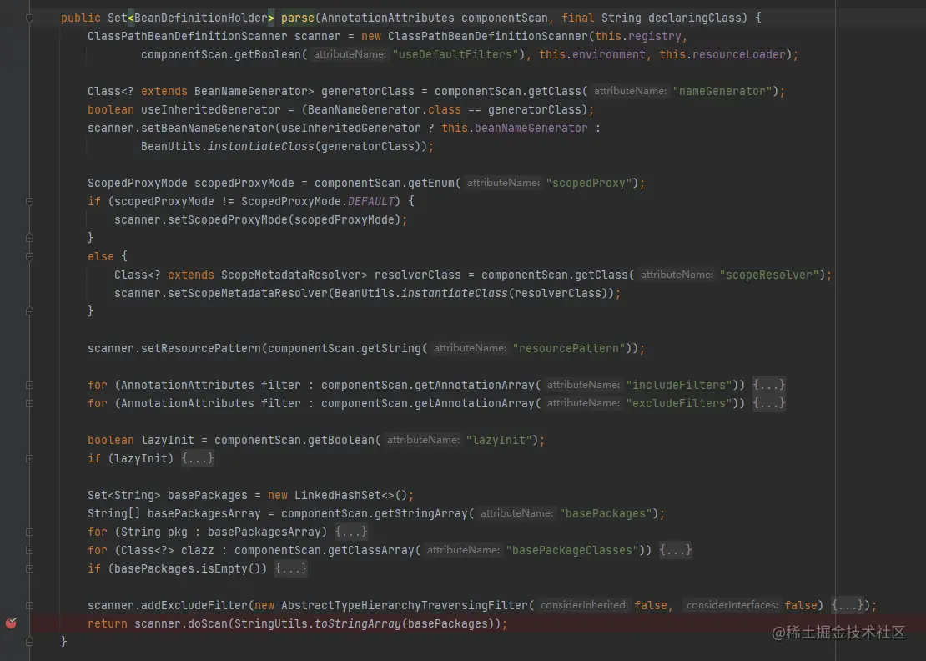Click the quoted "lazyInit" string literal

pos(499,440)
